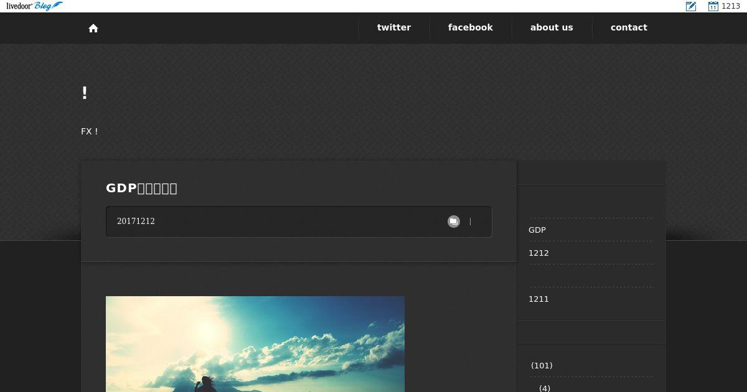This screenshot has width=747, height=392.
Task: Click the blog title exclamation heading
Action: click(x=85, y=93)
